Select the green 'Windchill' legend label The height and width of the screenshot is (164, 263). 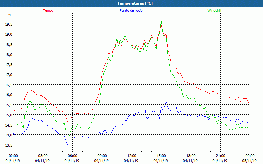[214, 10]
